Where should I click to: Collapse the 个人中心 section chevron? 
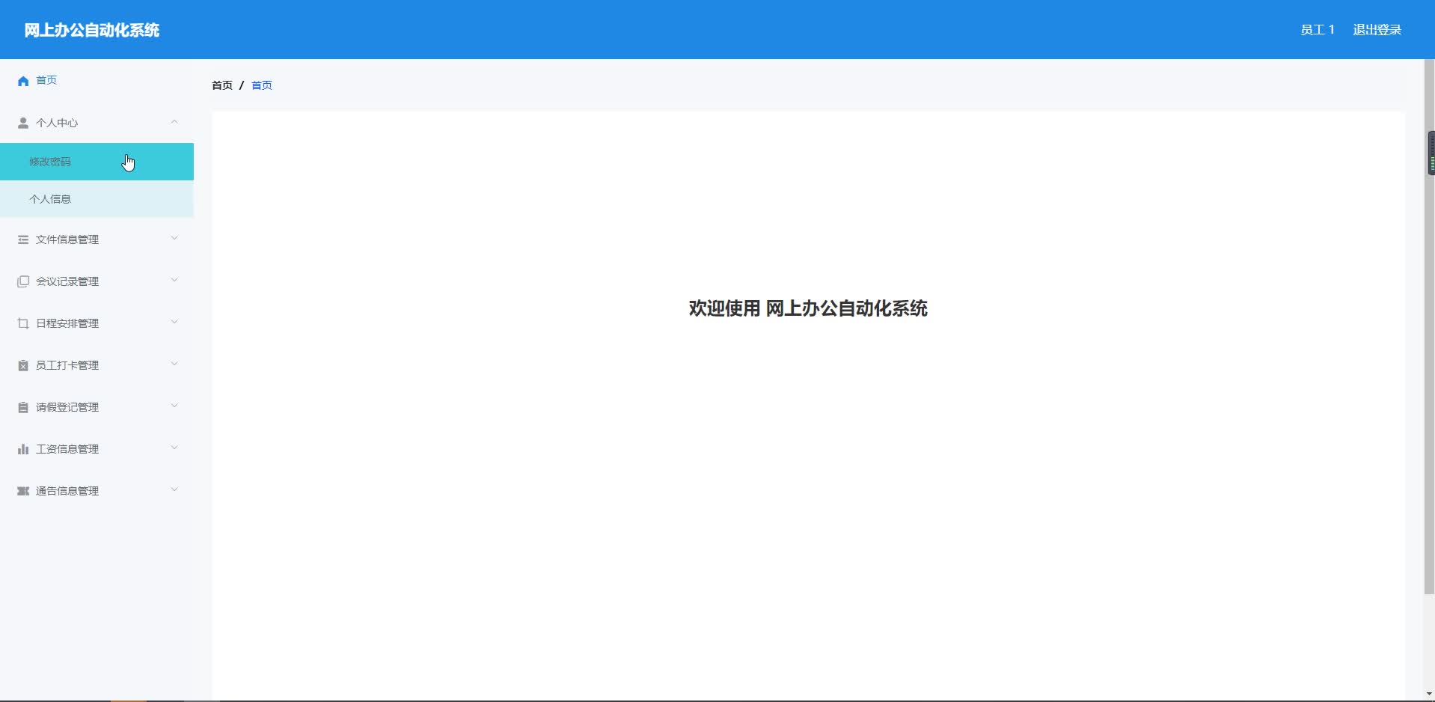[x=174, y=122]
